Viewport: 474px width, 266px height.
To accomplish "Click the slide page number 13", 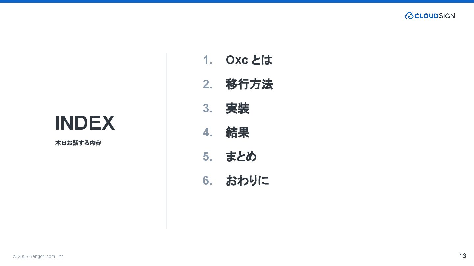I will [462, 256].
